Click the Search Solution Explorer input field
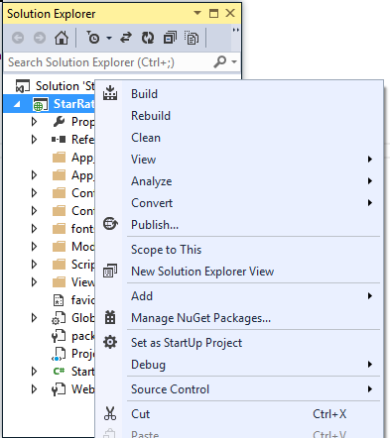390x438 pixels. (x=109, y=62)
